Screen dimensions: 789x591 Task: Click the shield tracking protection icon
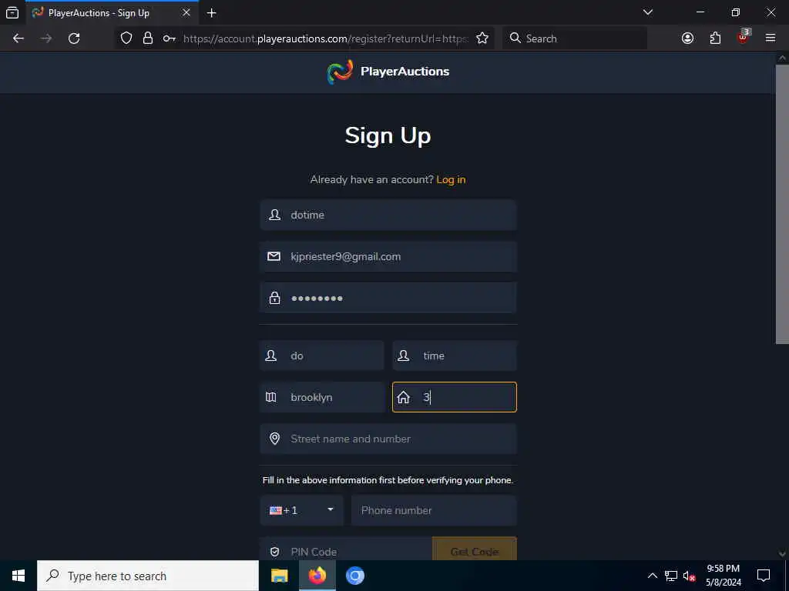(126, 38)
